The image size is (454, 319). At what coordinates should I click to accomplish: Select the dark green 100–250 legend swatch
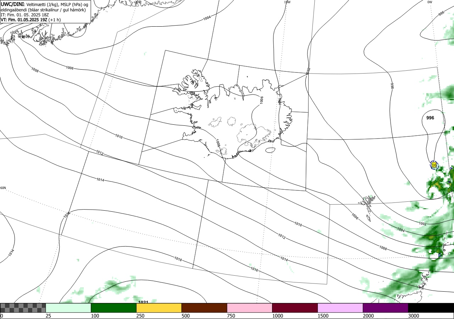tap(113, 308)
